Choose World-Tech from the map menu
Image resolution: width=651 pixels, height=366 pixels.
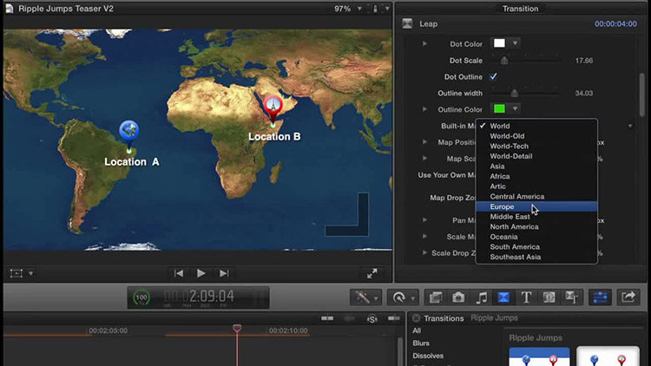[x=536, y=146]
